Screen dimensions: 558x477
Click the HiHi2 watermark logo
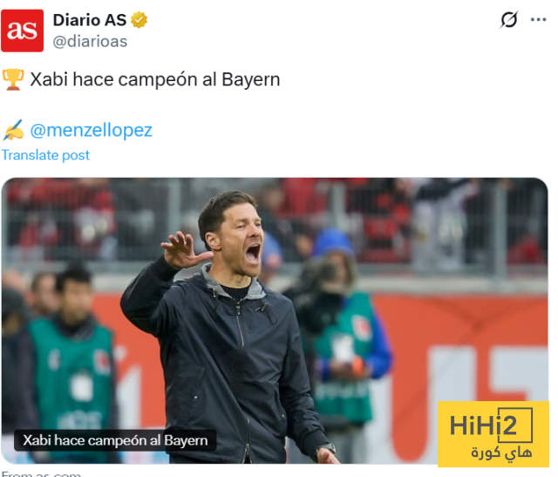click(x=493, y=434)
